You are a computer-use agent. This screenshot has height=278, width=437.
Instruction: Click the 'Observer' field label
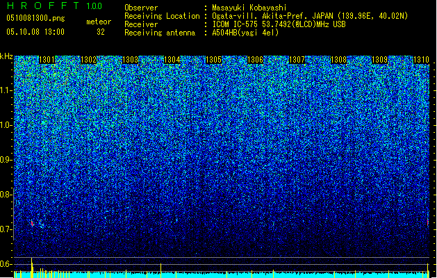(141, 8)
